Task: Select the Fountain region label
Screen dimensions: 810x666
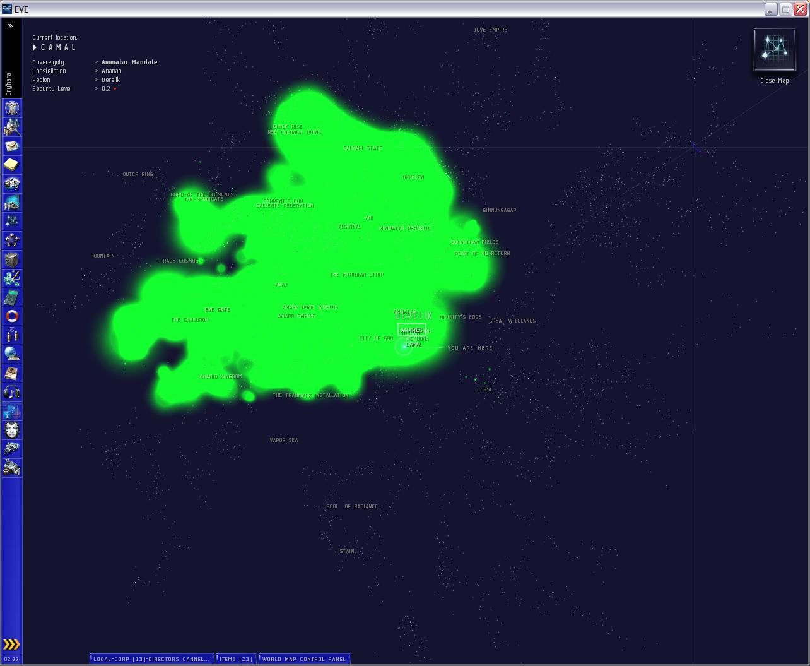Action: (102, 256)
